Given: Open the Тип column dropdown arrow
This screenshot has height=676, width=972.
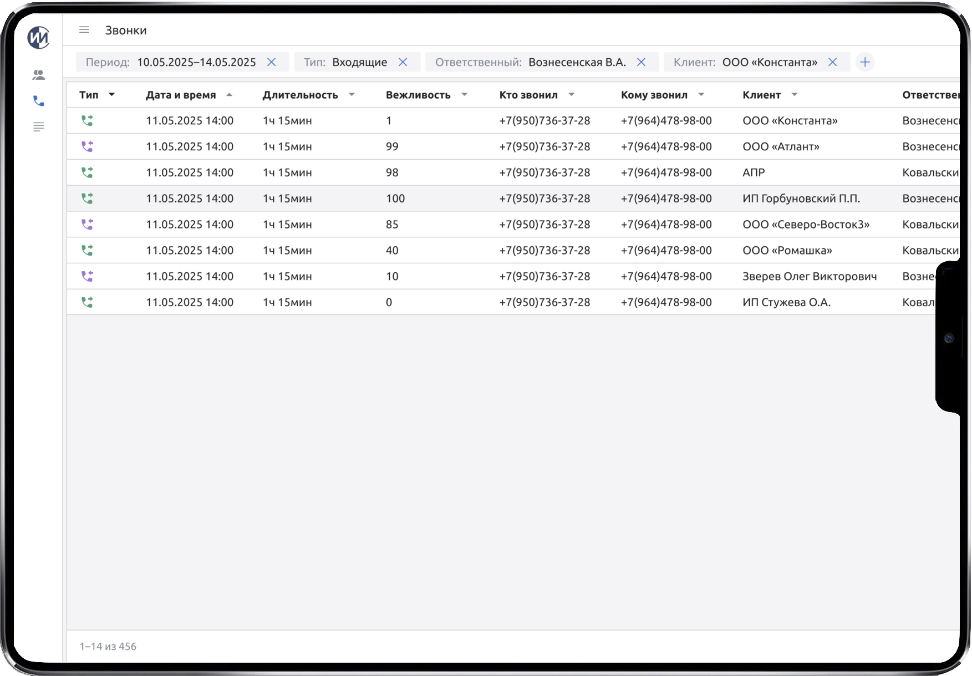Looking at the screenshot, I should click(111, 95).
